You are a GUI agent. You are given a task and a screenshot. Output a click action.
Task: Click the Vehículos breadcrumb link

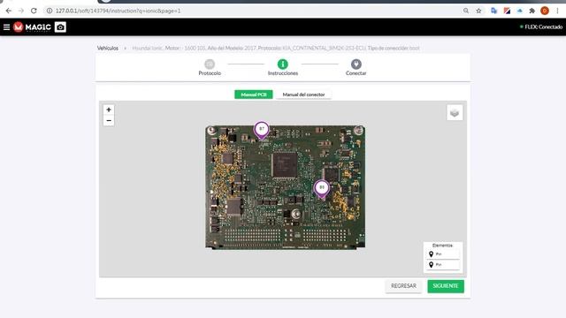tap(108, 48)
